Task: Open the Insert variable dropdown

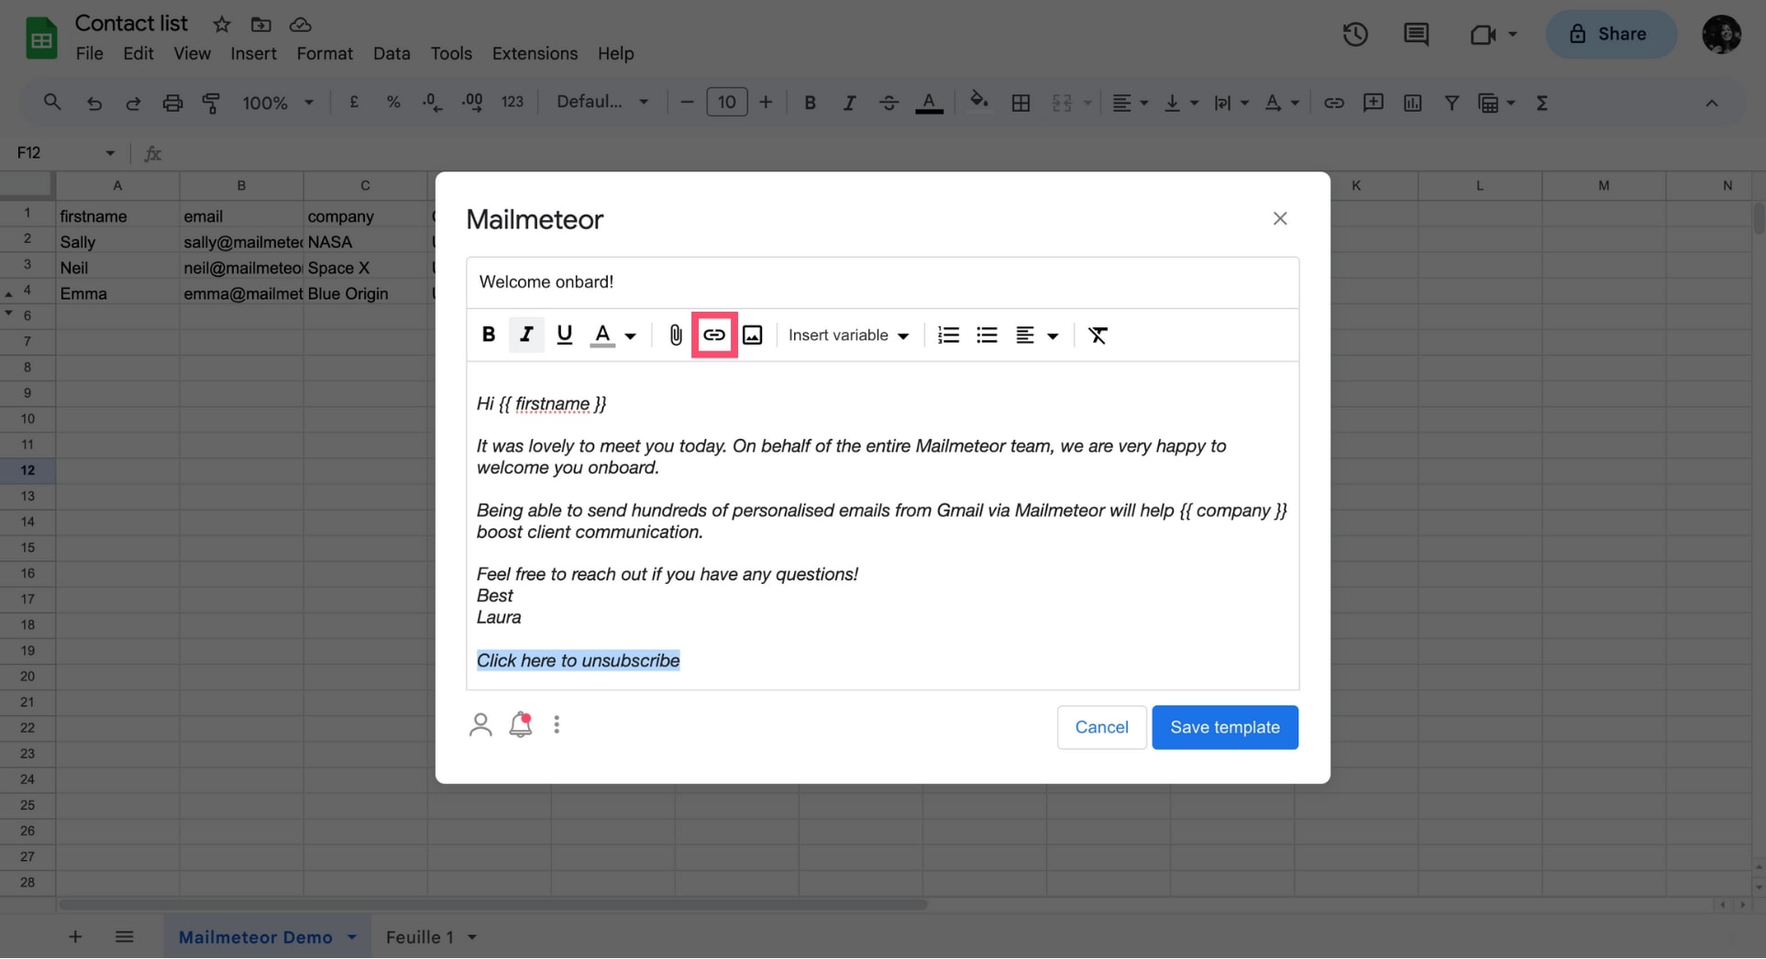Action: coord(849,335)
